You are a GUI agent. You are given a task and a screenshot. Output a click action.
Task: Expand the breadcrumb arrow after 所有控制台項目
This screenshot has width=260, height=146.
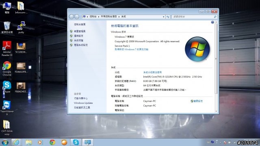click(x=119, y=17)
